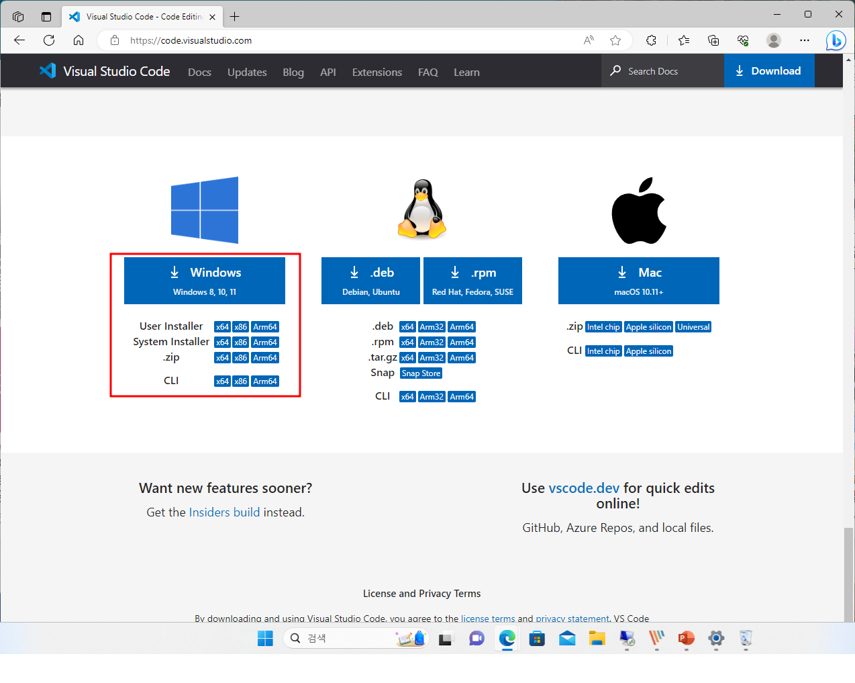Select Mac CLI Apple silicon link
This screenshot has height=683, width=855.
(x=648, y=351)
